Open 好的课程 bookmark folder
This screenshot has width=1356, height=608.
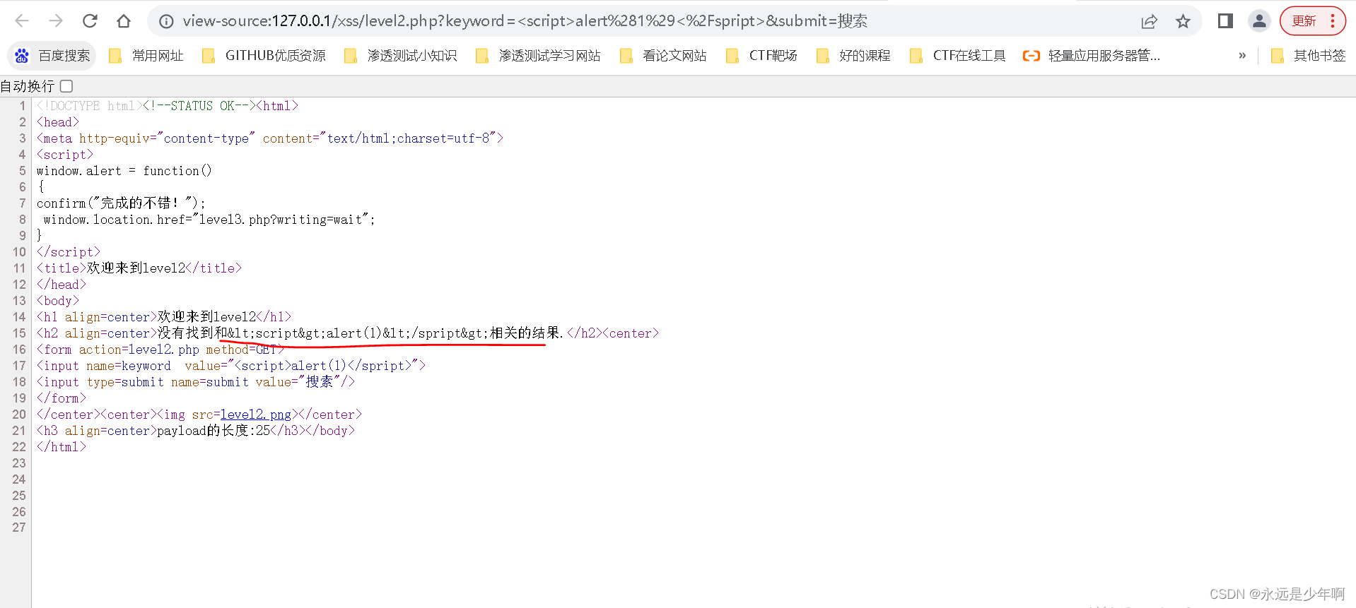pyautogui.click(x=853, y=56)
